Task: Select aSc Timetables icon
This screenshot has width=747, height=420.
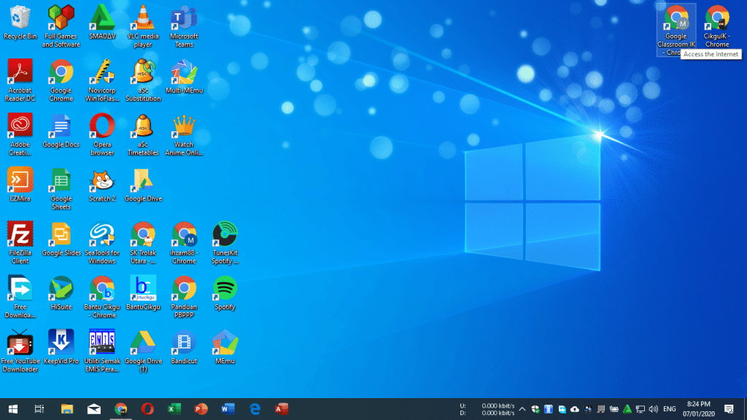Action: [x=143, y=135]
